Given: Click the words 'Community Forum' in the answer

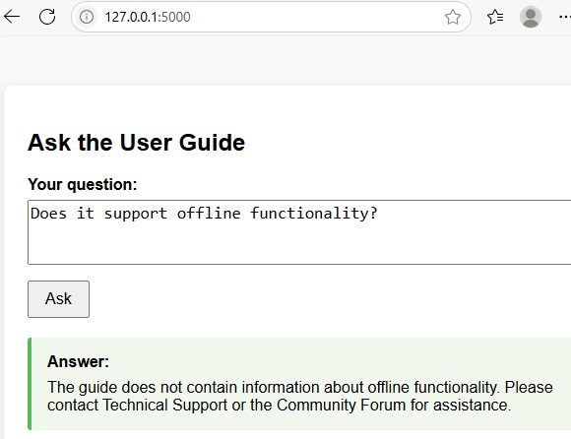Looking at the screenshot, I should click(341, 406).
